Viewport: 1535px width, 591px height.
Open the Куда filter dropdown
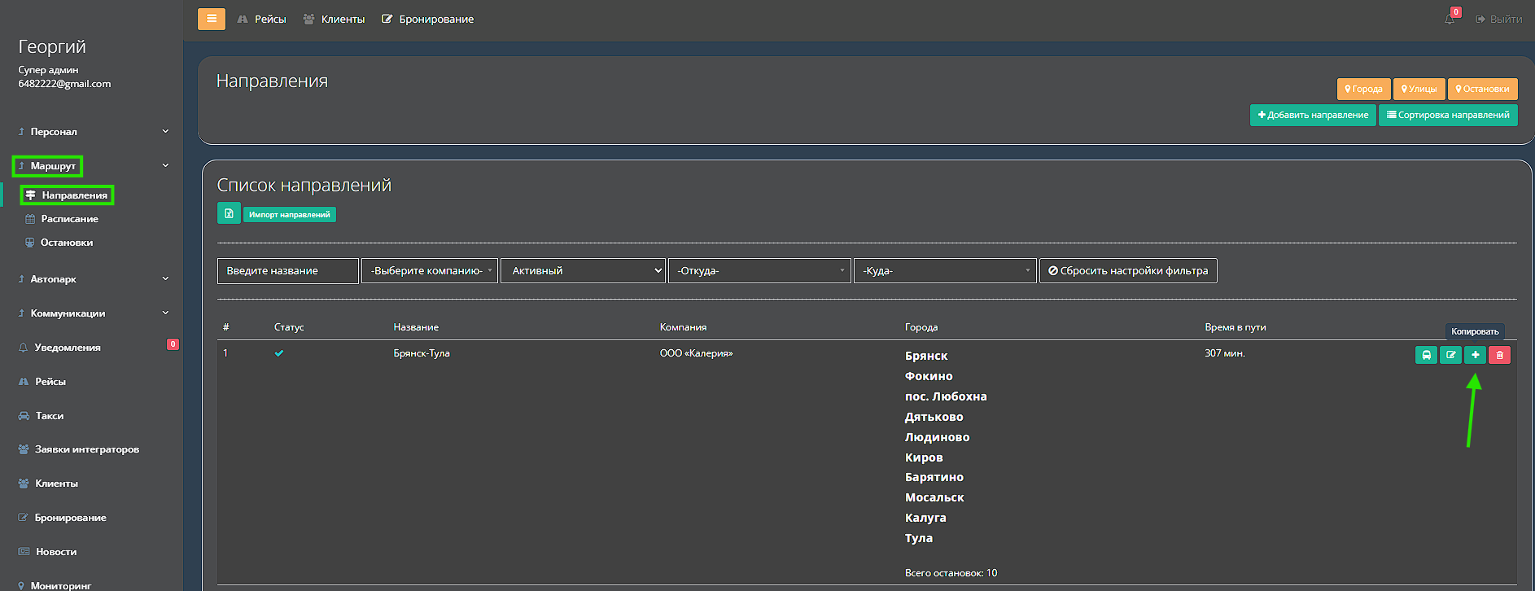[944, 271]
